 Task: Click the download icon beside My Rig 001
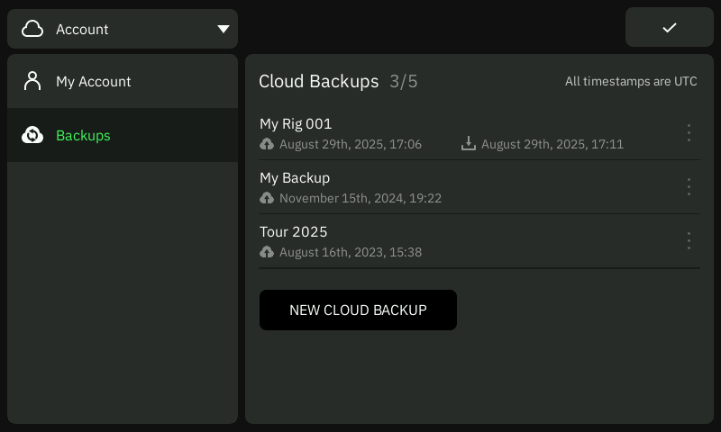pyautogui.click(x=468, y=144)
